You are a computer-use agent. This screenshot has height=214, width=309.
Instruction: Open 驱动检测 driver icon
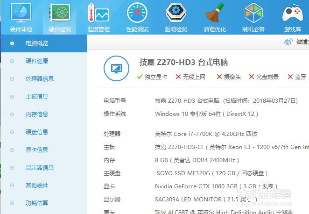[176, 13]
